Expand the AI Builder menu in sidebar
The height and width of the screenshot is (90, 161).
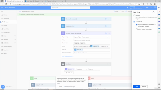tap(15, 43)
